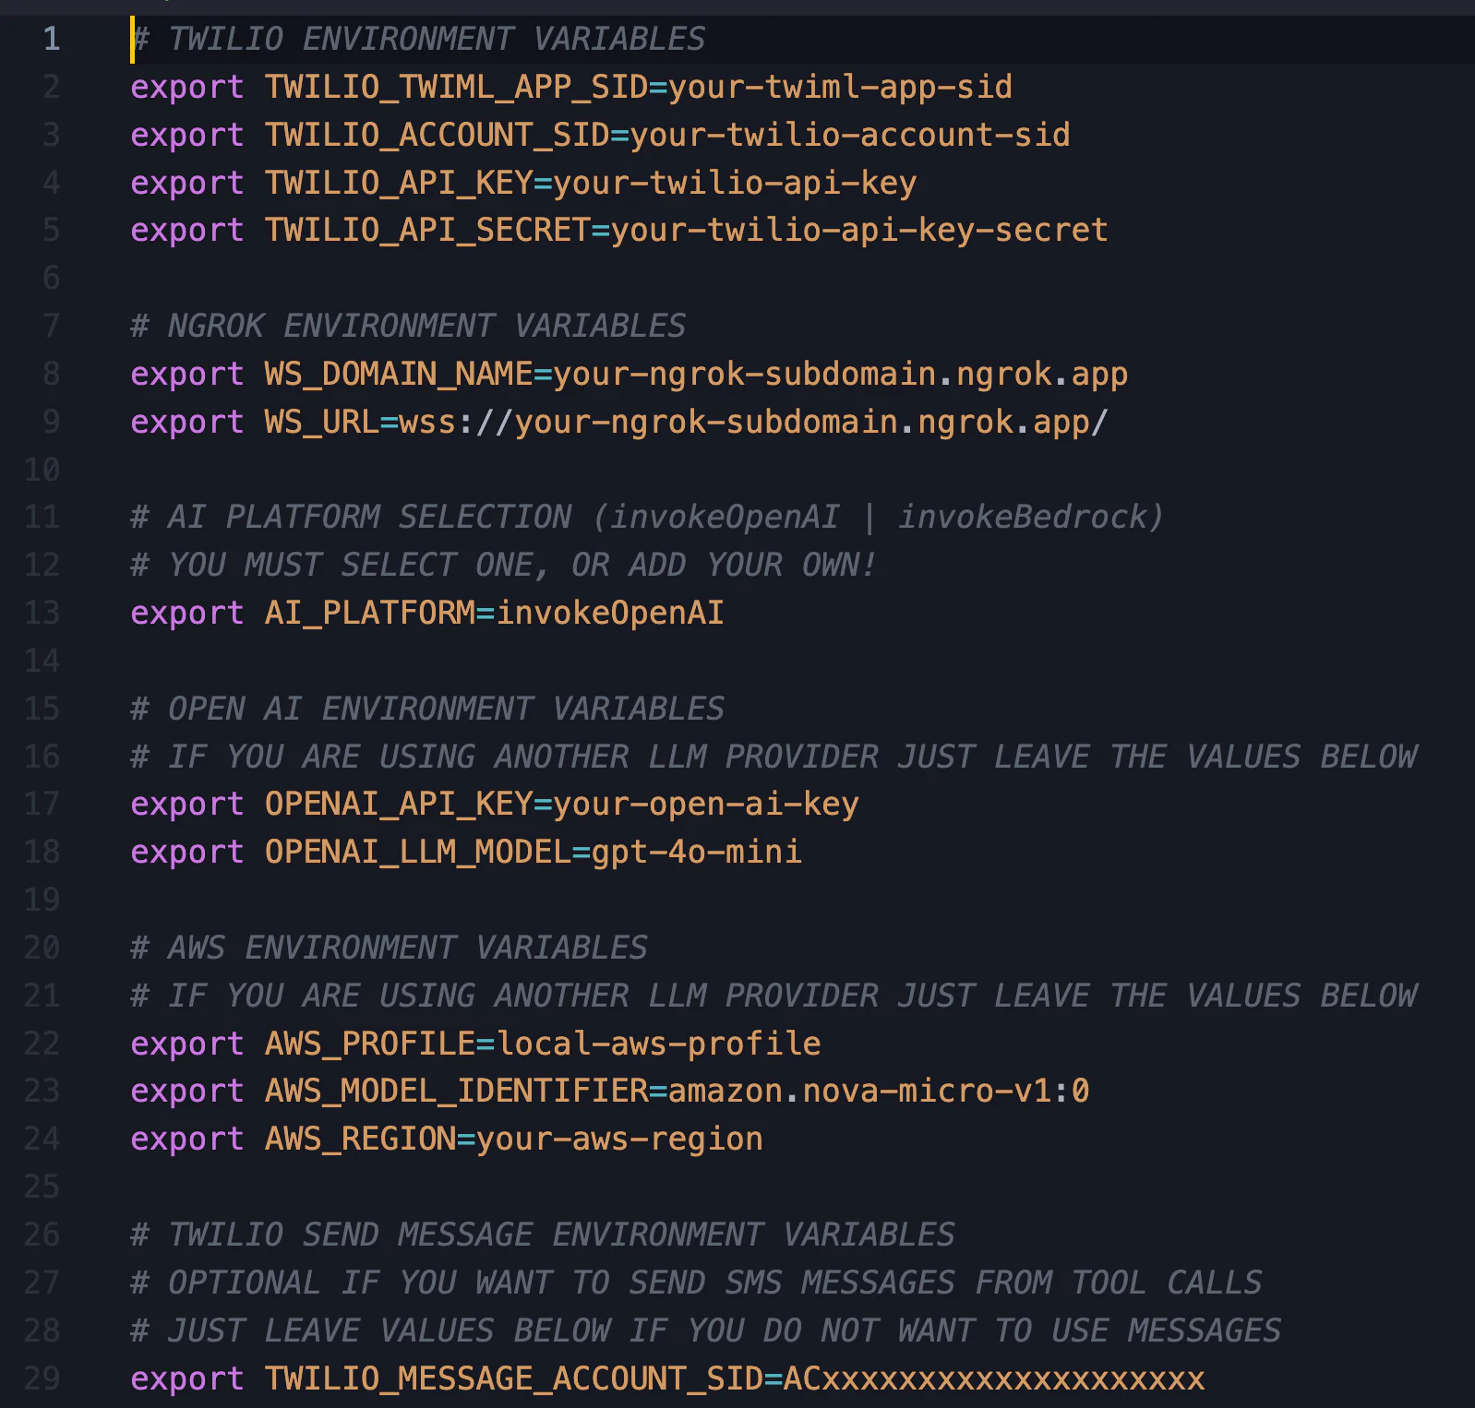The height and width of the screenshot is (1408, 1475).
Task: Click line number 8 in the gutter
Action: 52,374
